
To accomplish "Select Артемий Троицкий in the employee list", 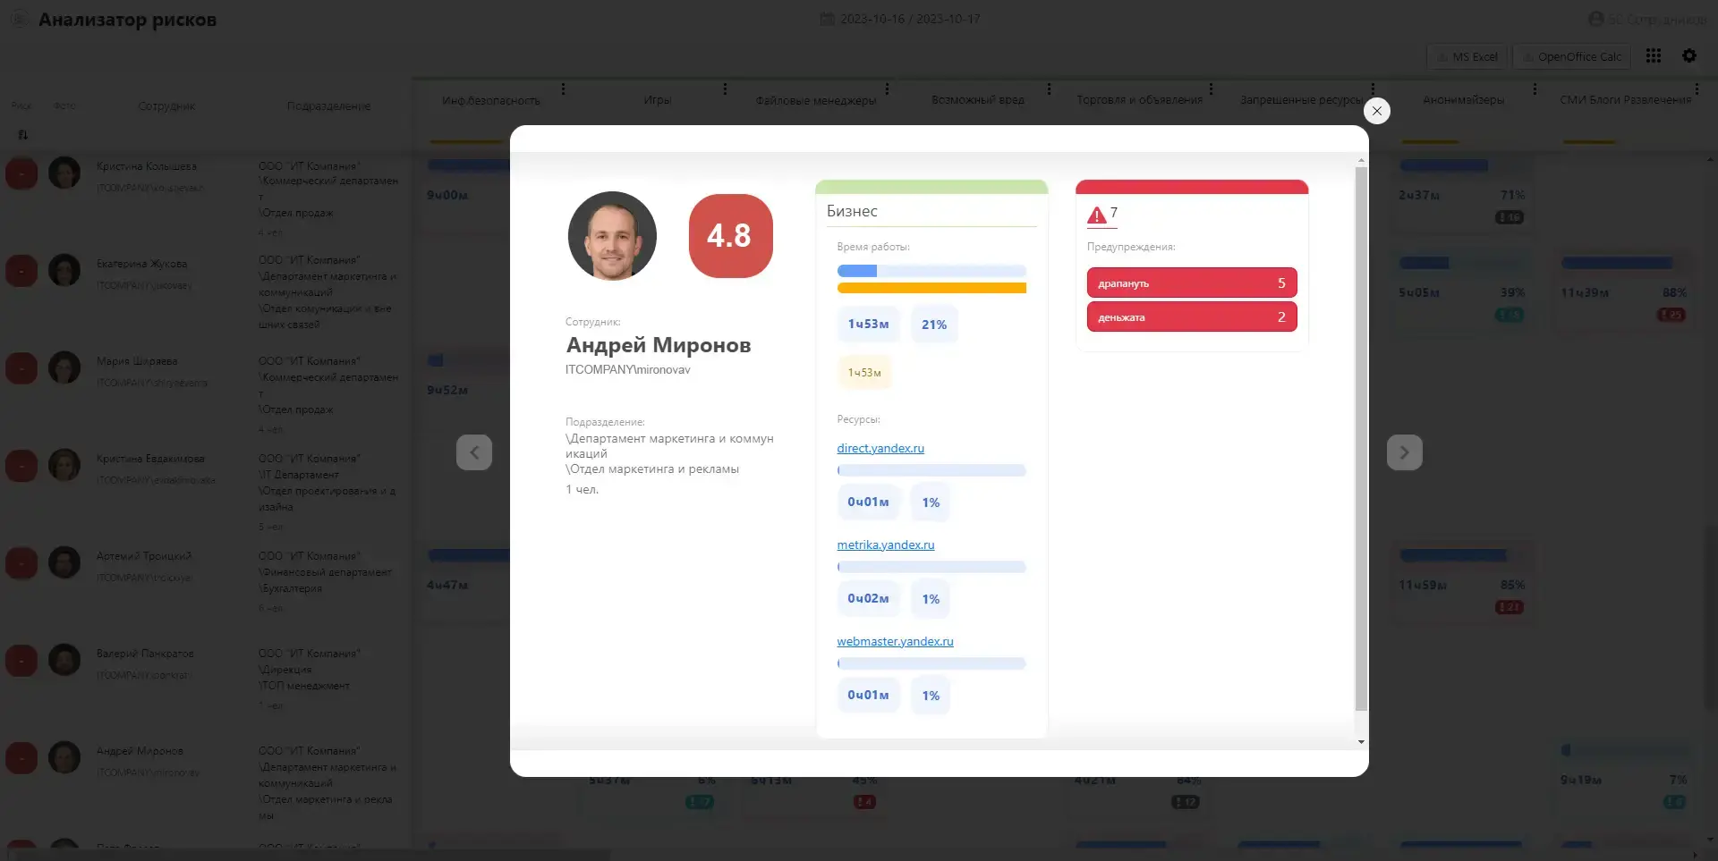I will point(144,556).
